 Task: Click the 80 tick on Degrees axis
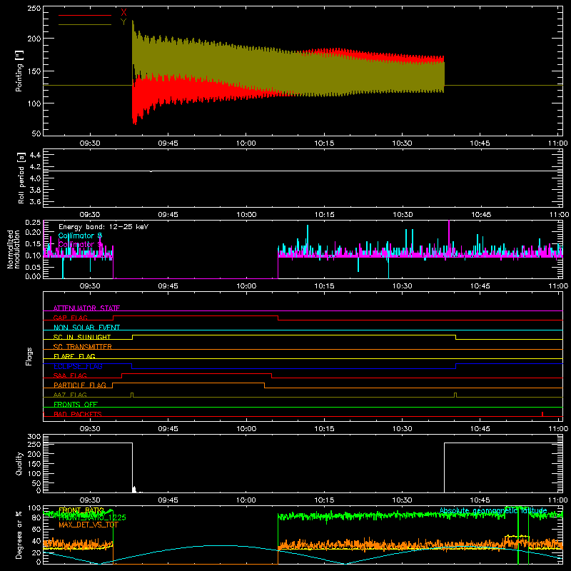click(x=36, y=517)
